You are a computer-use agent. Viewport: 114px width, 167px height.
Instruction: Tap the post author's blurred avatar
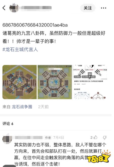(x=14, y=8)
